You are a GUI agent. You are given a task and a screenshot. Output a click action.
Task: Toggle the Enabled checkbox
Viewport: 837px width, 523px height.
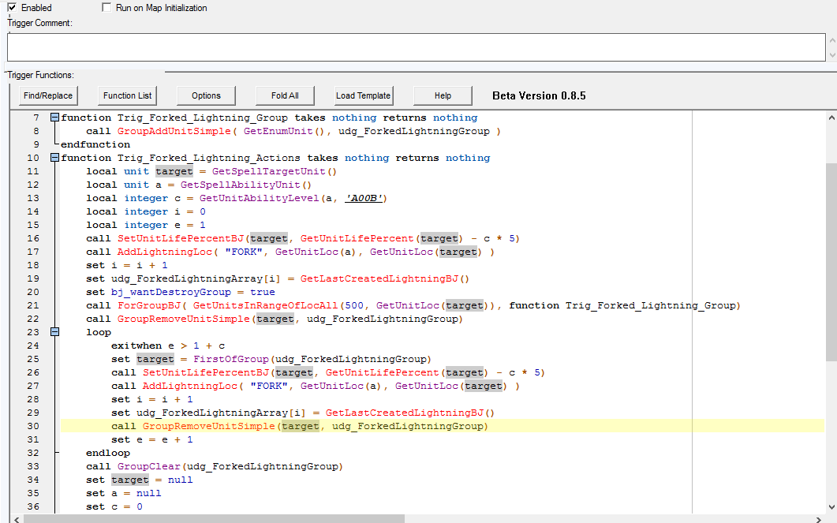point(12,8)
